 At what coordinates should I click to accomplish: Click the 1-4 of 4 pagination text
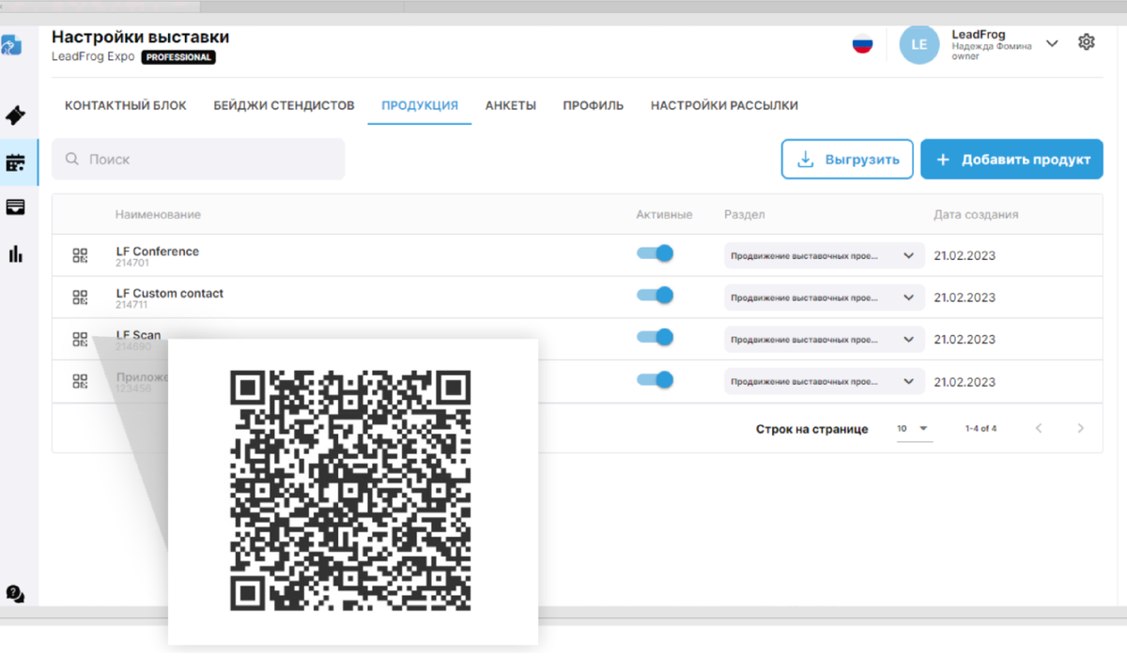980,429
